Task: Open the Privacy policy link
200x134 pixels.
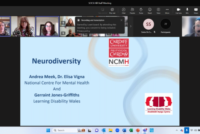Action: [x=83, y=31]
